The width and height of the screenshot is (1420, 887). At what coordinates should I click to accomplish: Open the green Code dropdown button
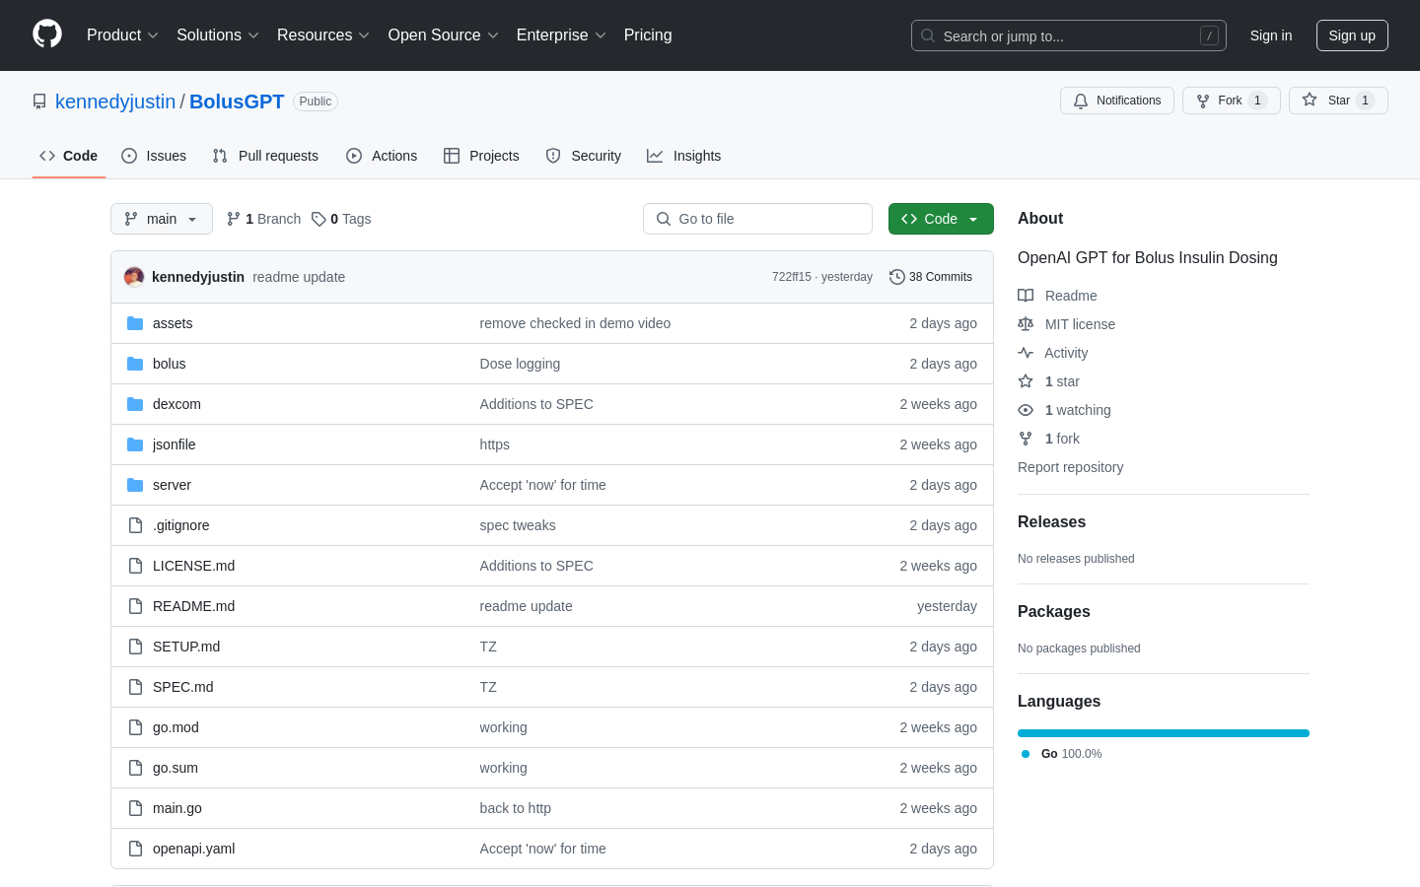(941, 219)
